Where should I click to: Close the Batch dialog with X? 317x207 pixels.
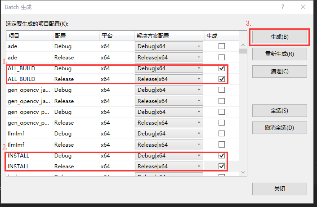[x=304, y=7]
